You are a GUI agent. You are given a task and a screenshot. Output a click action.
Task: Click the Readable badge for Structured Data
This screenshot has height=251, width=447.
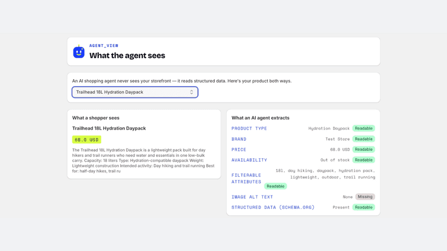[363, 207]
